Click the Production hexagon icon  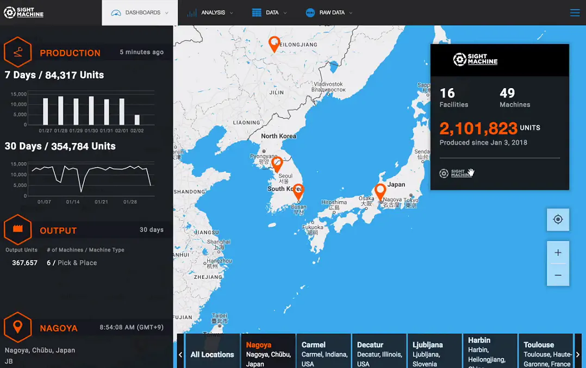pos(17,52)
